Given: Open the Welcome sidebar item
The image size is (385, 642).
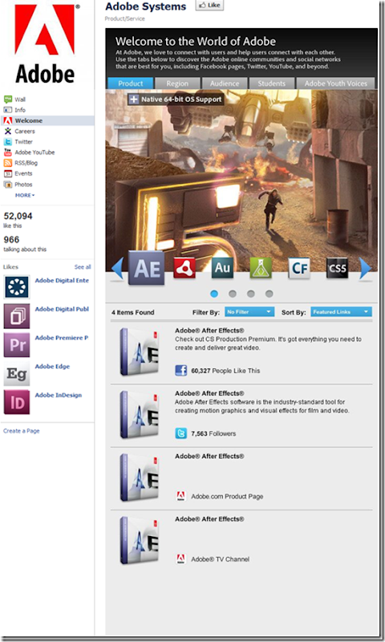Looking at the screenshot, I should click(x=47, y=120).
